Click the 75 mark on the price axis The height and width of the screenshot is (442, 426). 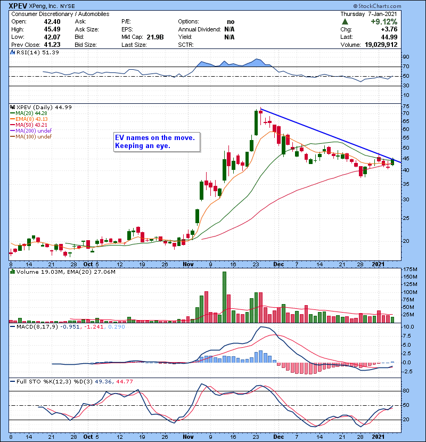406,107
